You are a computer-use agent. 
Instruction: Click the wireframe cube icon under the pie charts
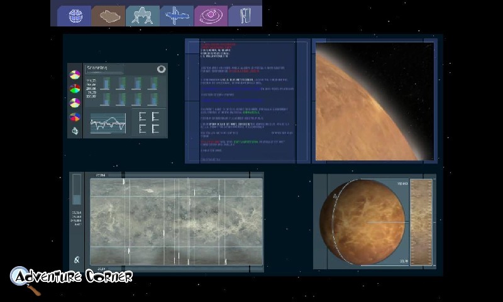(75, 131)
